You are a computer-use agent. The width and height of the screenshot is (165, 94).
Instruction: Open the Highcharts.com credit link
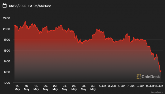(x=156, y=92)
